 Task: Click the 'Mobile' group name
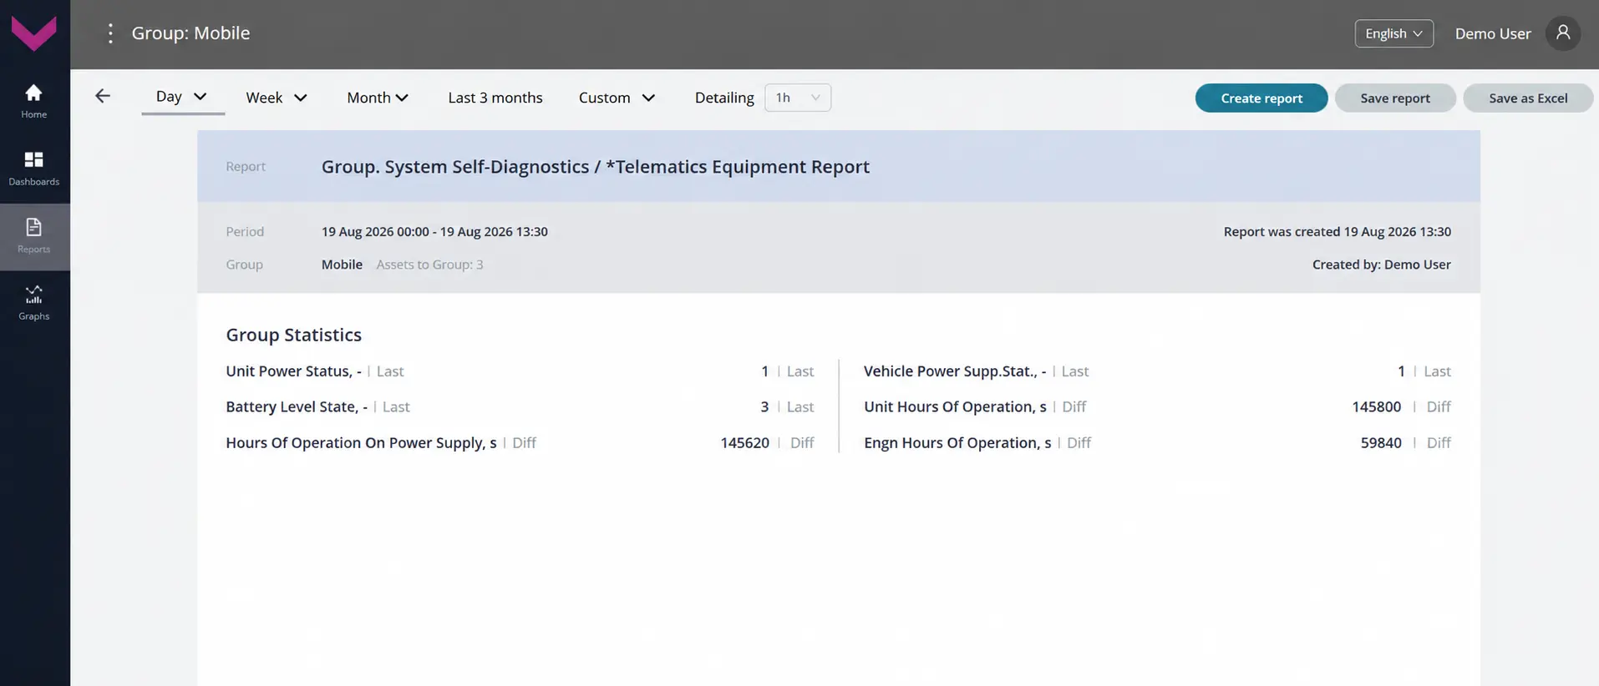[342, 265]
